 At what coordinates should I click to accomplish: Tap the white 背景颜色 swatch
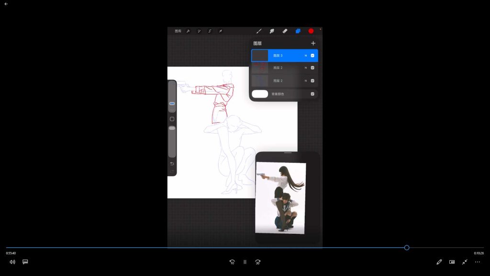click(x=260, y=94)
